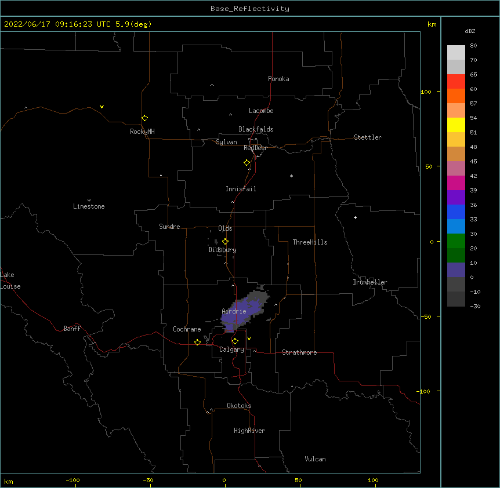The height and width of the screenshot is (488, 500).
Task: Select the 39 dBZ purple color swatch
Action: point(456,197)
